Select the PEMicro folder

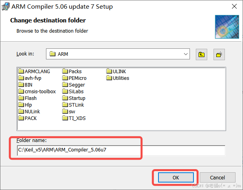point(74,78)
